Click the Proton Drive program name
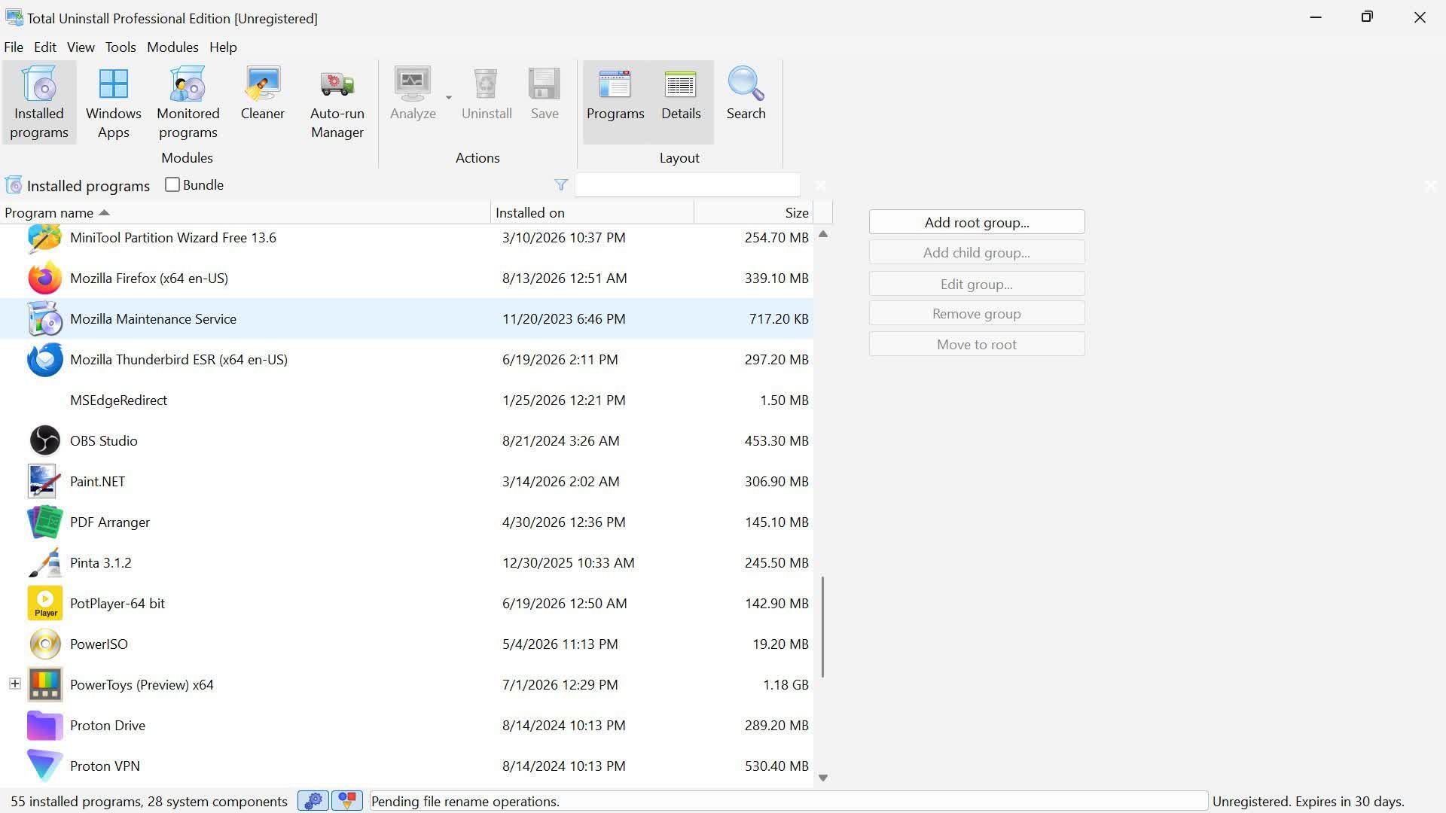Viewport: 1446px width, 813px height. coord(108,726)
